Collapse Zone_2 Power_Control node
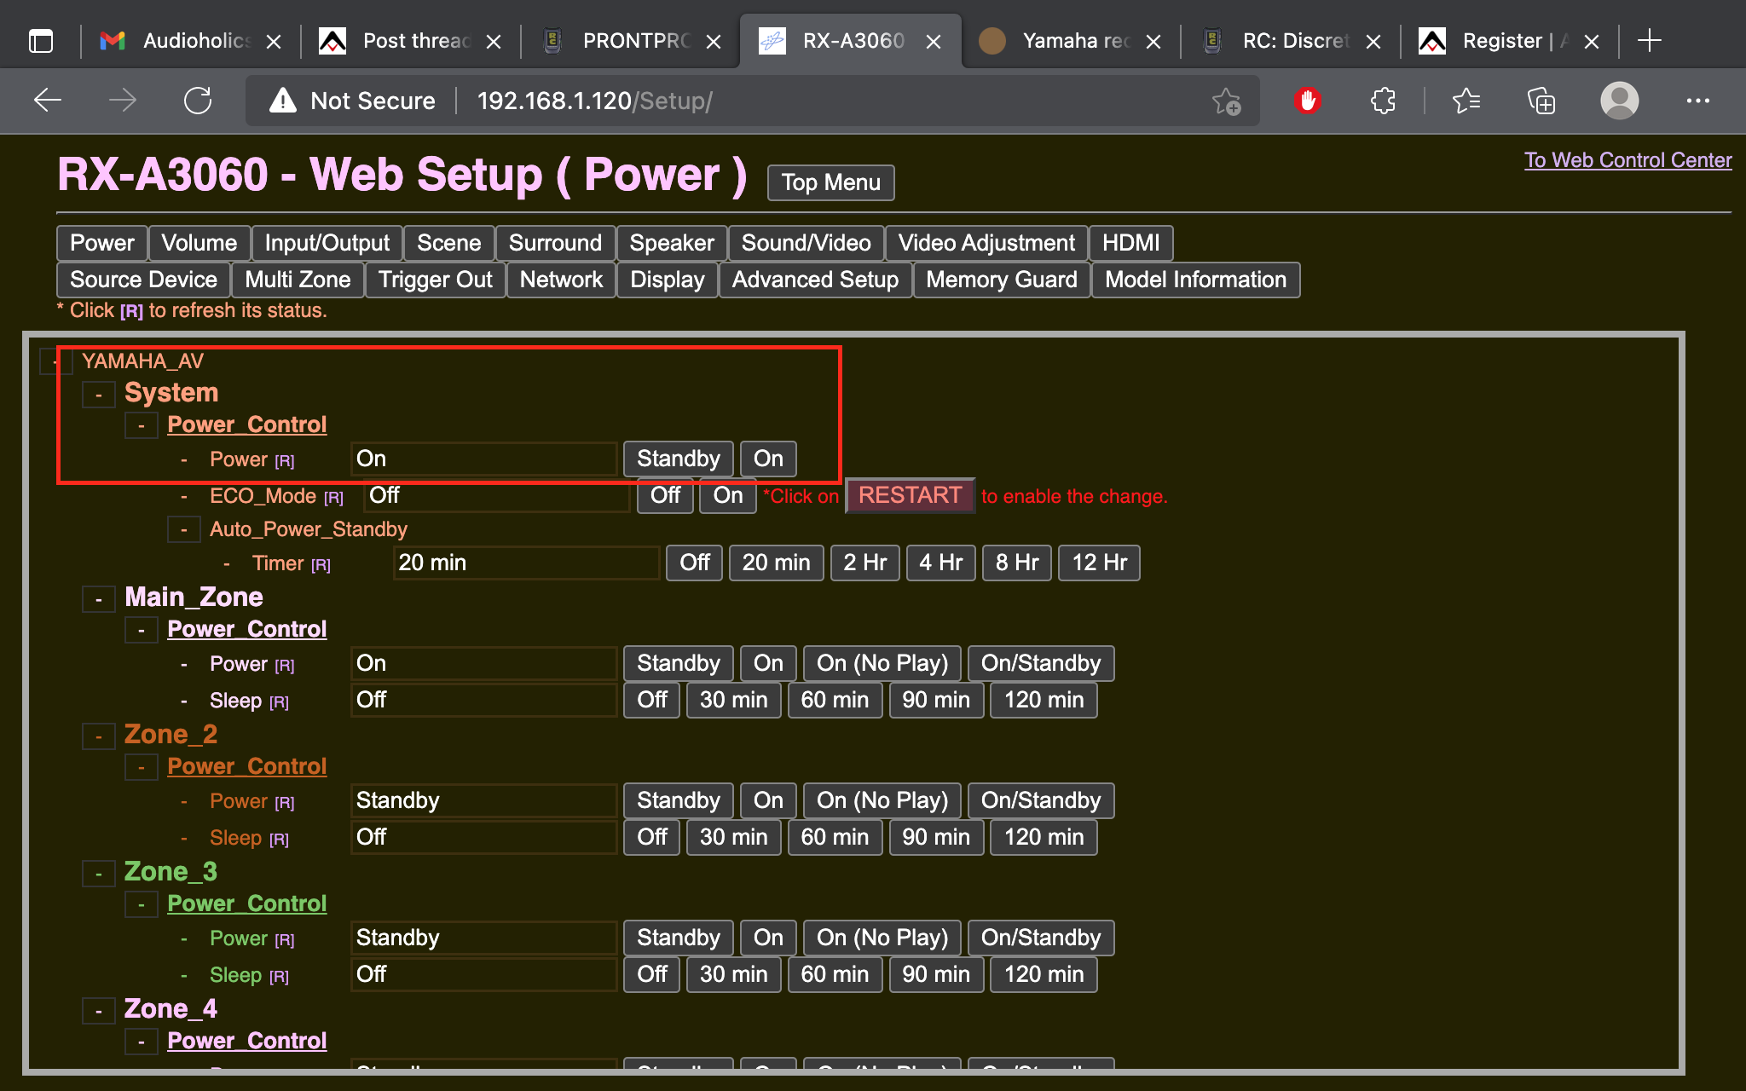 pyautogui.click(x=142, y=767)
